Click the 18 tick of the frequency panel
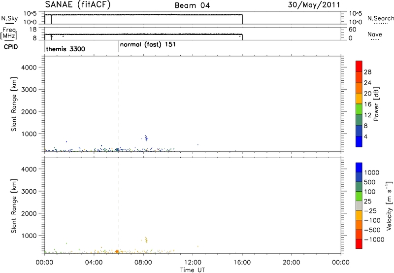Screen dimensions: 394x273 [33, 30]
